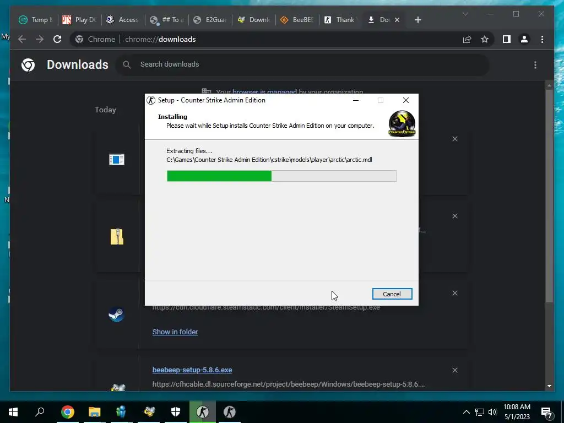This screenshot has height=423, width=564.
Task: Switch to the Play DOS tab
Action: tap(79, 20)
